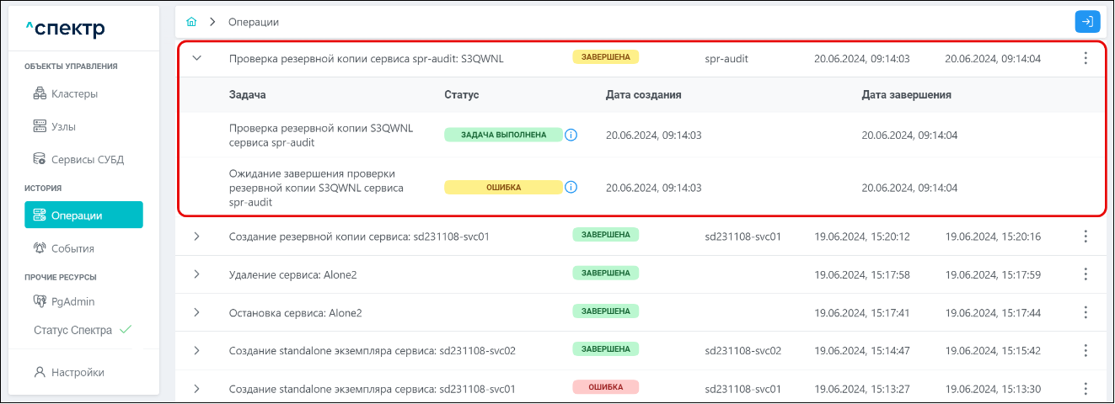Expand Создание резервной копии сервиса row
Viewport: 1115px width, 404px height.
click(x=196, y=237)
